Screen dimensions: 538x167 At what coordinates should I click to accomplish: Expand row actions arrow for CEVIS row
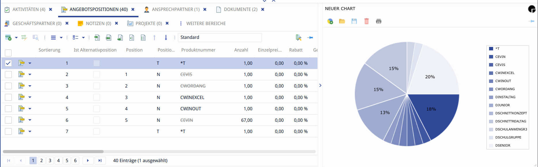(30, 75)
